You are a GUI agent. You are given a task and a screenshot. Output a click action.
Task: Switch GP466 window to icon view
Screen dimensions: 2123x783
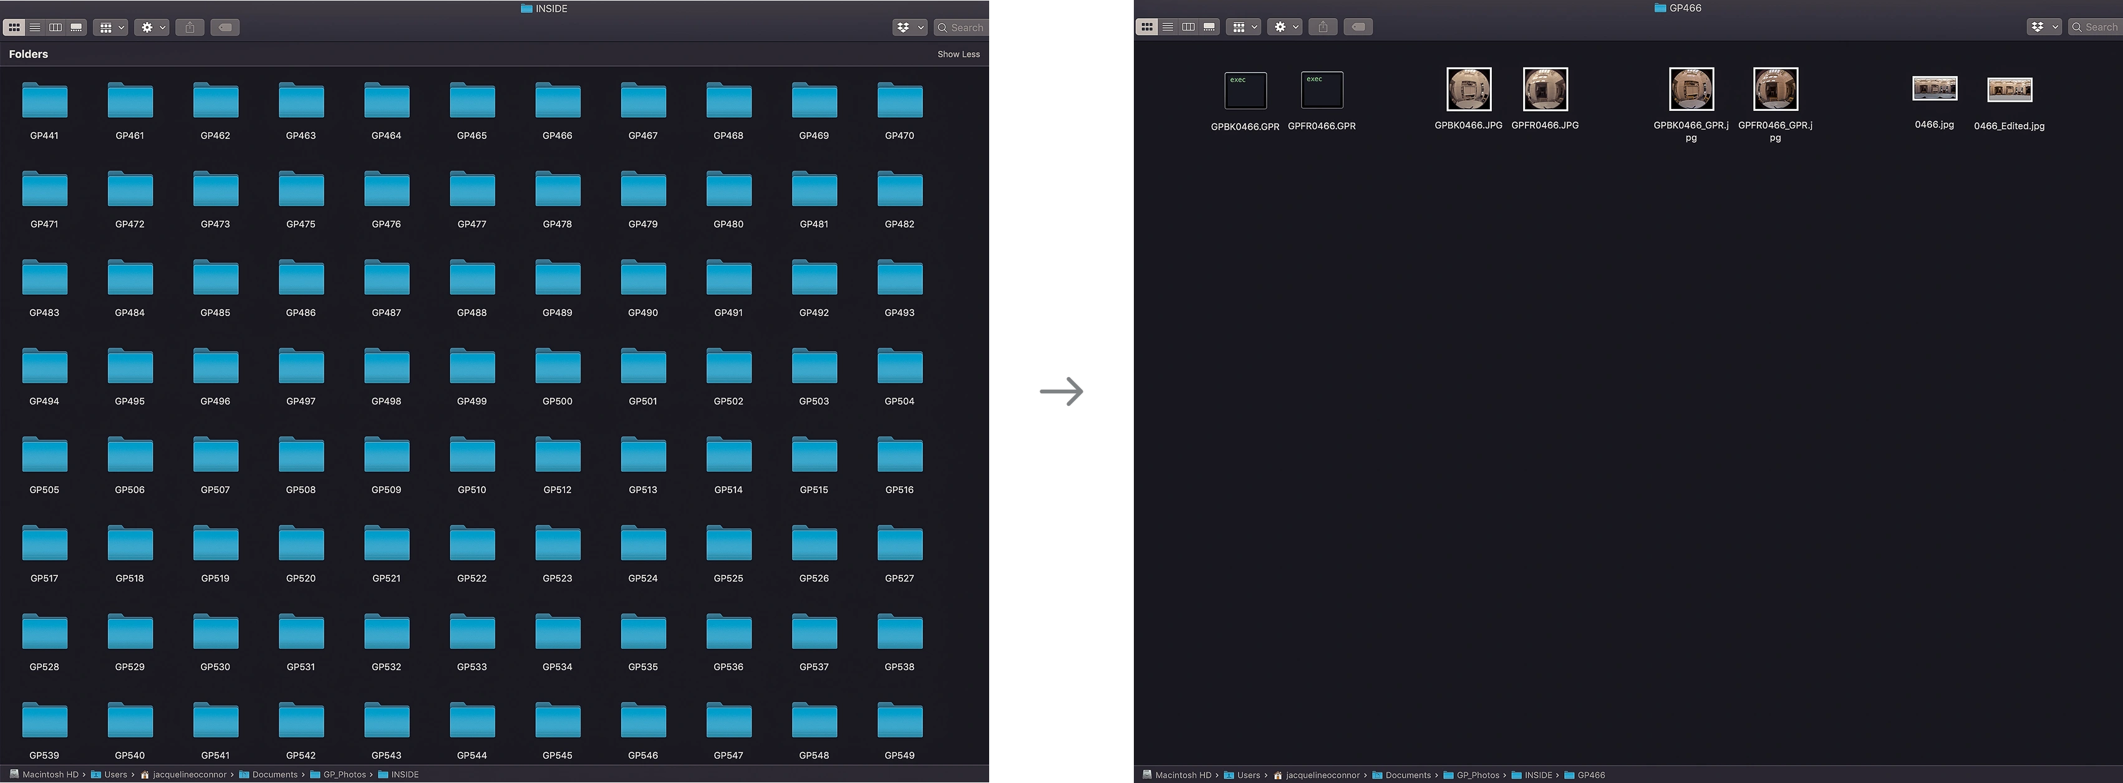point(1147,27)
